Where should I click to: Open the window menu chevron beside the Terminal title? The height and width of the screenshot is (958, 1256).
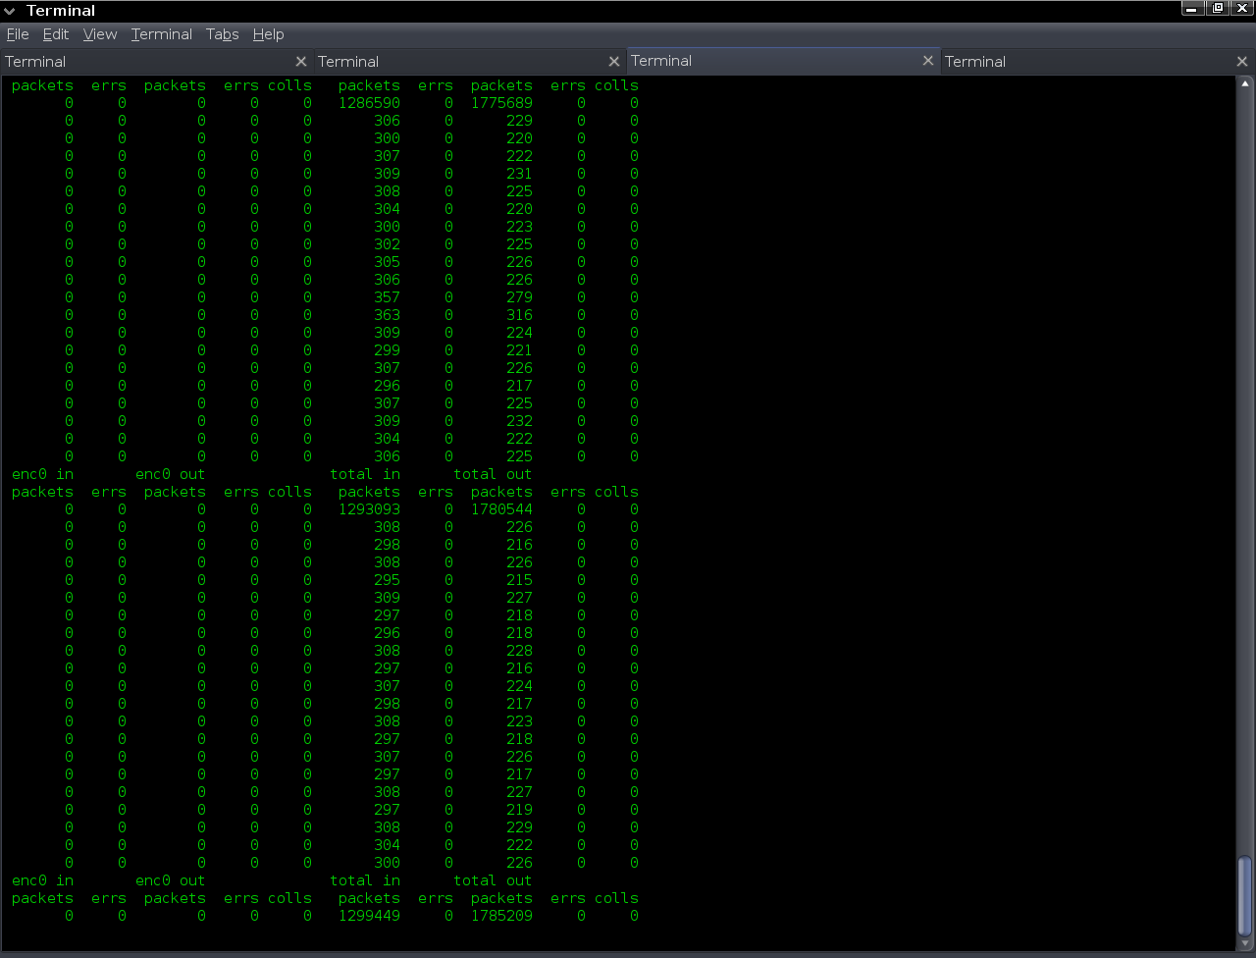pyautogui.click(x=9, y=11)
